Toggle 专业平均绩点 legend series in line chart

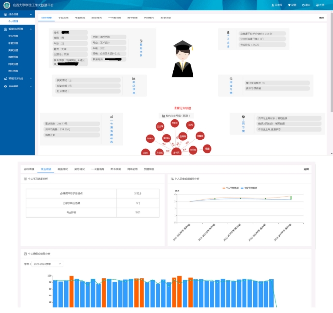click(249, 187)
